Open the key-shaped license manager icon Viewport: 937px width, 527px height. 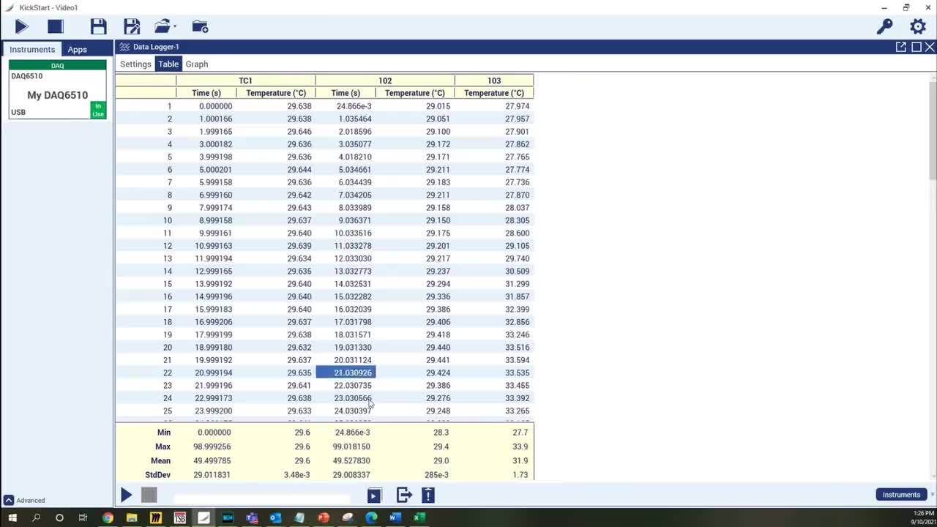[x=884, y=27]
